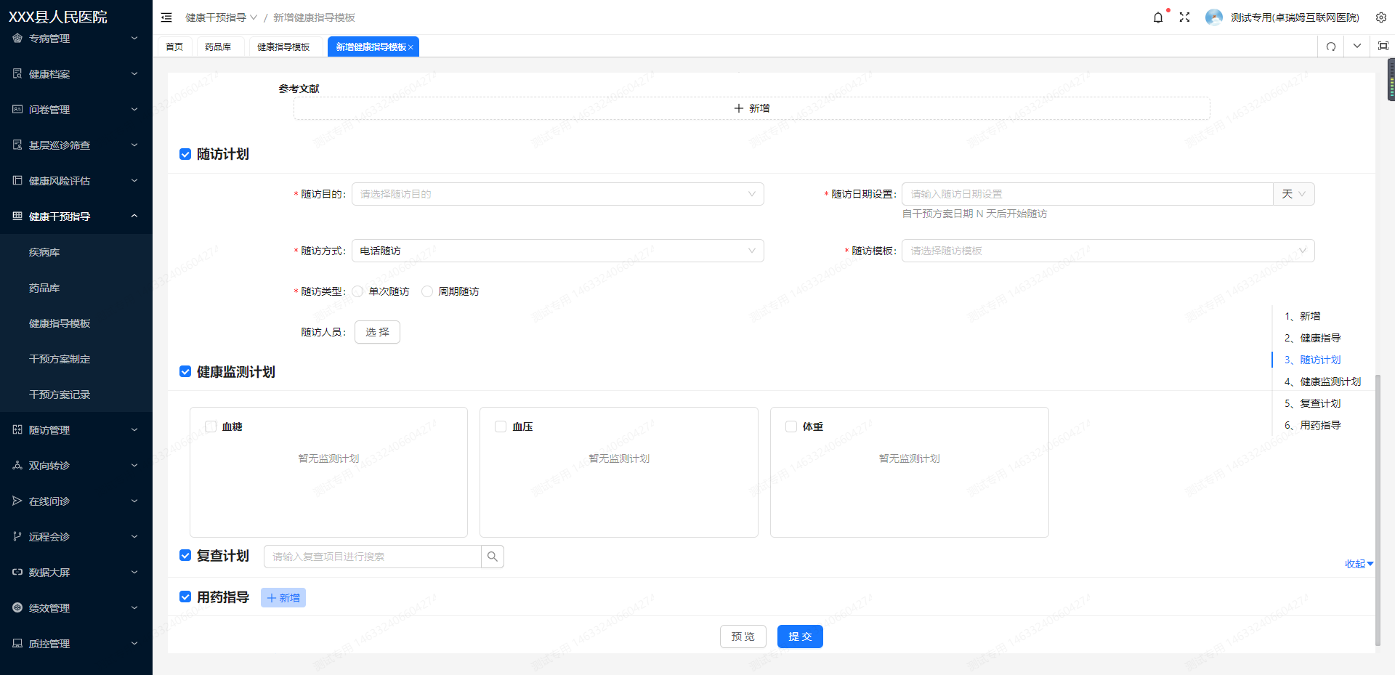Uncheck the 随访计划 section checkbox
The image size is (1395, 675).
click(185, 154)
